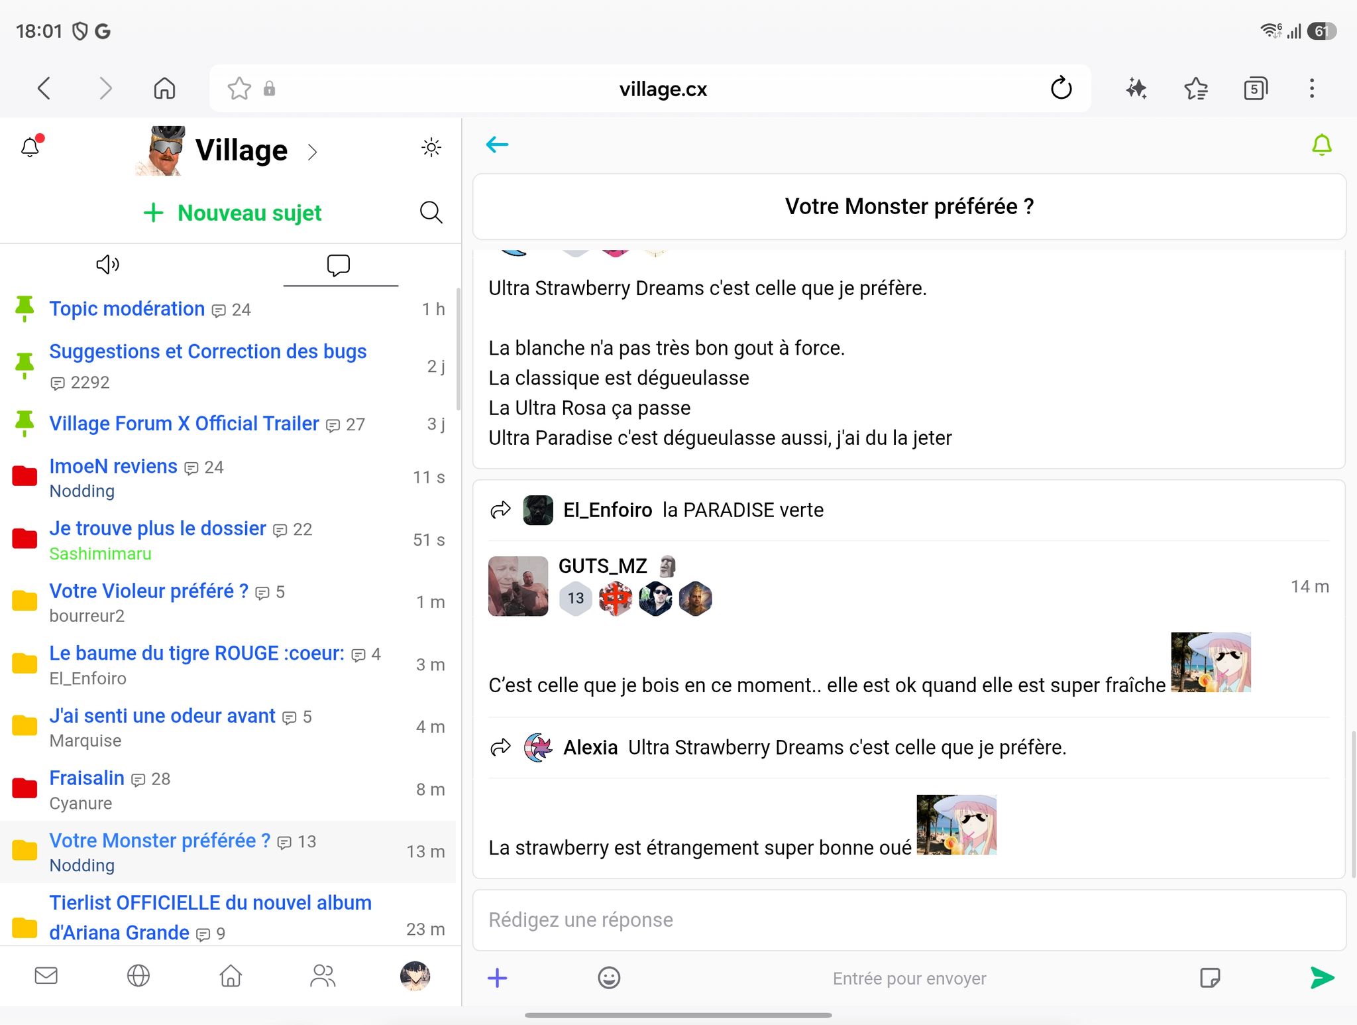Open emoji smiley picker
The image size is (1357, 1025).
(x=609, y=977)
